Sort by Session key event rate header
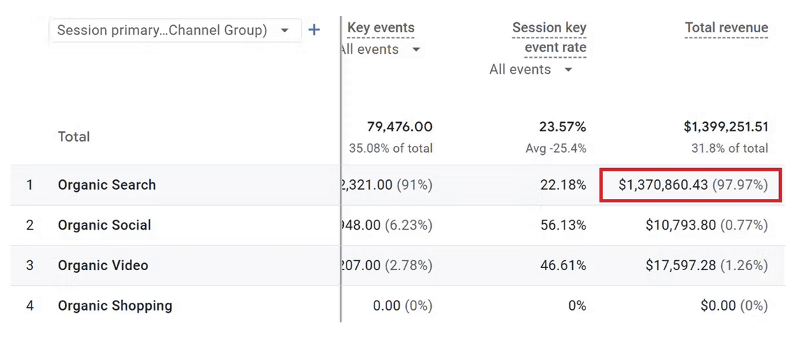 click(549, 38)
